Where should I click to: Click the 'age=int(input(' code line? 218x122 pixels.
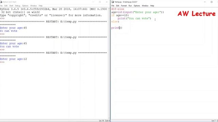coord(138,12)
